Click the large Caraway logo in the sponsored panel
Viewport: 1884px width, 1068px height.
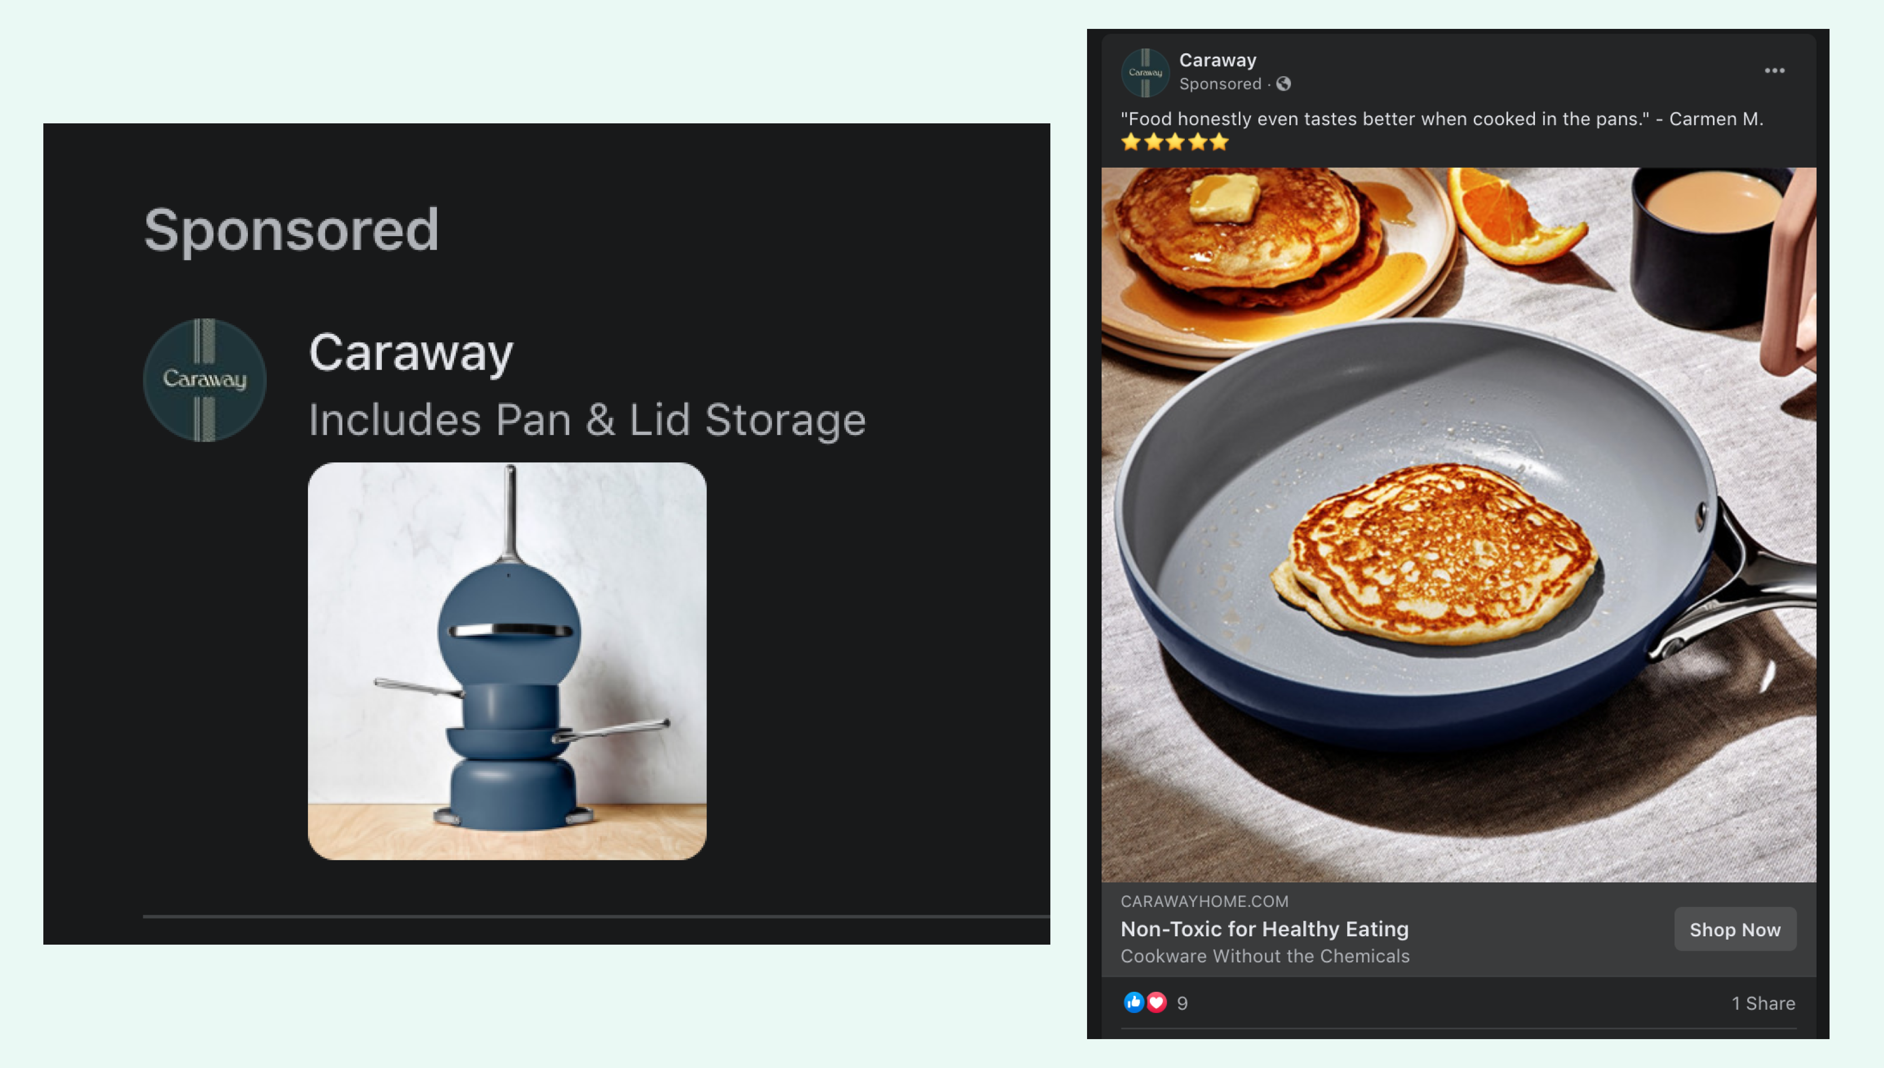pyautogui.click(x=205, y=380)
